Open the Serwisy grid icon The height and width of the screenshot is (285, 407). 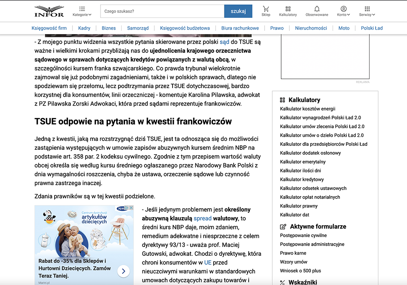(x=367, y=9)
